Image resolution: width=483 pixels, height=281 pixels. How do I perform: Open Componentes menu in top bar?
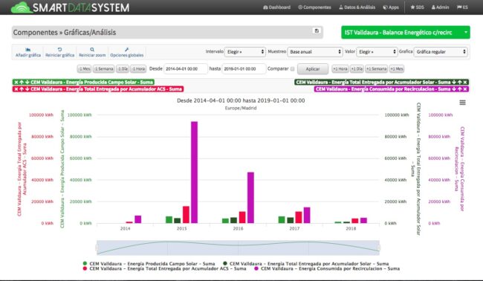point(314,7)
